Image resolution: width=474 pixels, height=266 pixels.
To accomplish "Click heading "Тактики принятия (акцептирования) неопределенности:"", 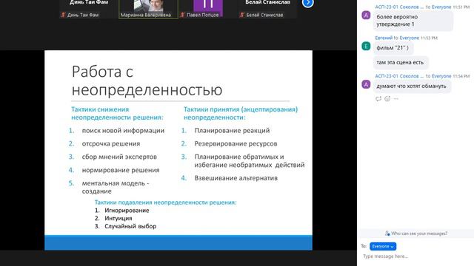I will click(241, 113).
